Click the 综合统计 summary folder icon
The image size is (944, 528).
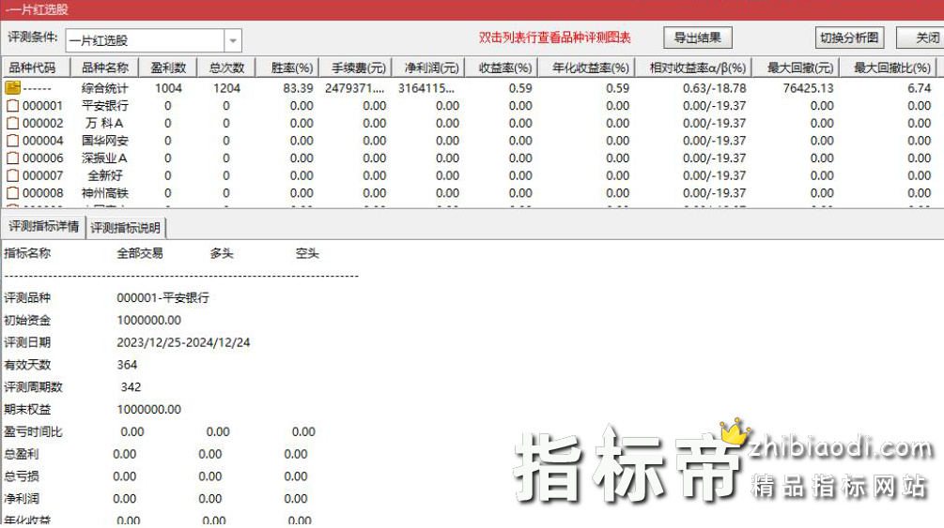[12, 88]
